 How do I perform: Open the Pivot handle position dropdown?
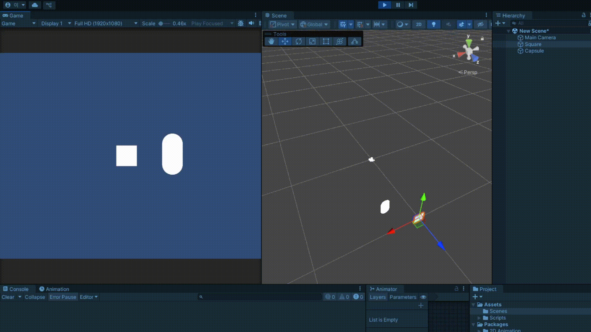[282, 24]
